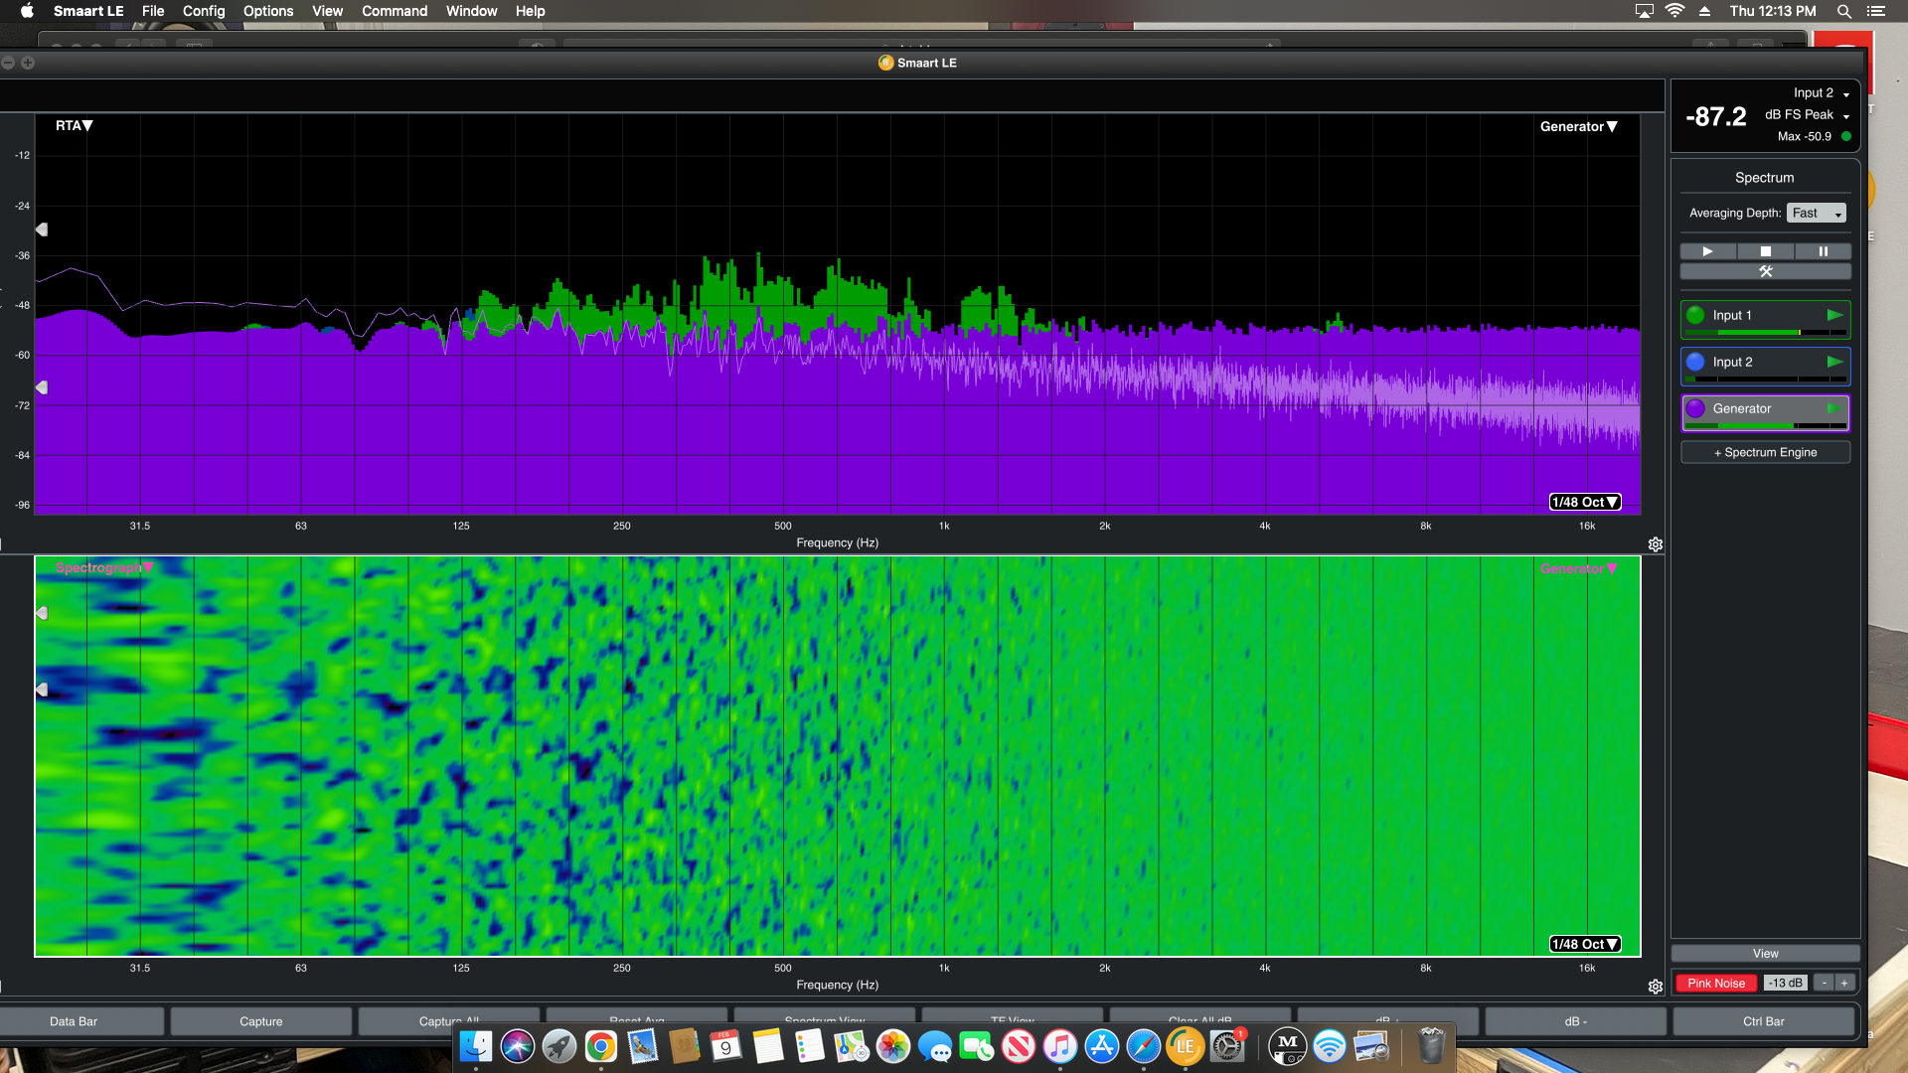Open Finder from the Dock
Viewport: 1908px width, 1073px height.
(476, 1045)
